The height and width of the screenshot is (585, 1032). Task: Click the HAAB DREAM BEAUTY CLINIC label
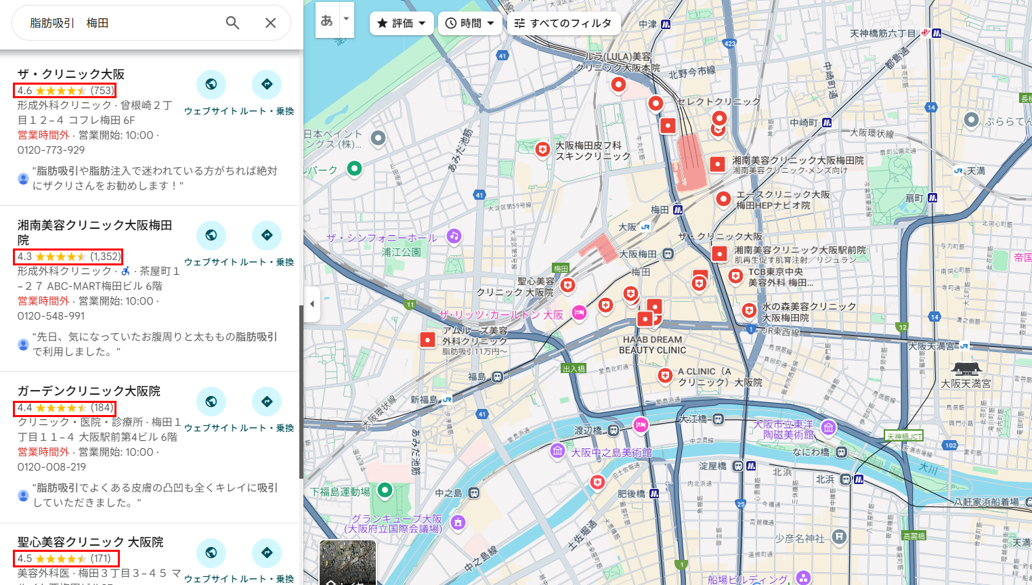point(653,345)
